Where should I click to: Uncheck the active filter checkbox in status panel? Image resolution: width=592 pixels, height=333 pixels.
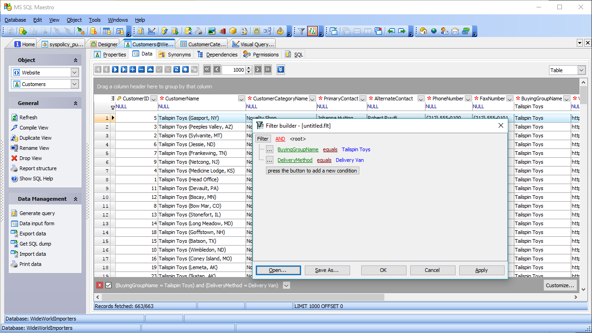click(x=109, y=285)
